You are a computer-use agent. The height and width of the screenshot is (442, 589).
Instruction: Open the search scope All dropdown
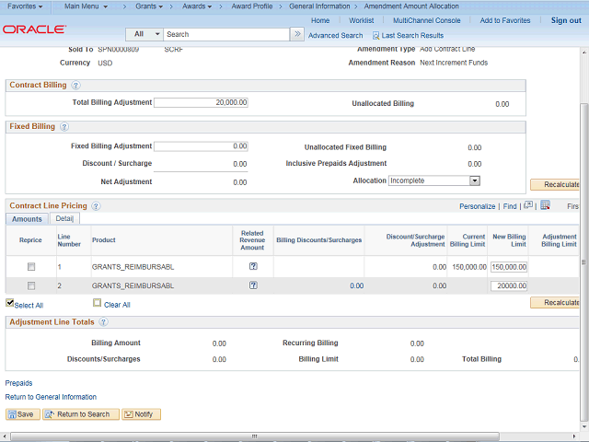coord(143,34)
